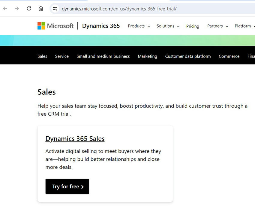Click the site information icon in address bar
This screenshot has height=217, width=255.
(55, 8)
